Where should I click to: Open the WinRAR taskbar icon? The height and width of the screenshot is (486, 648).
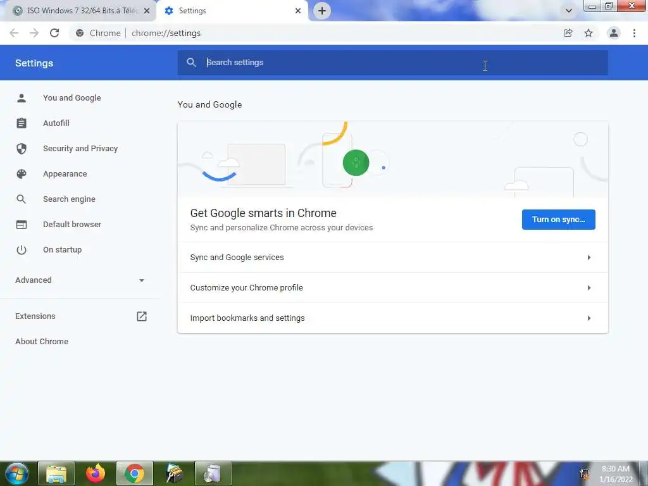174,473
